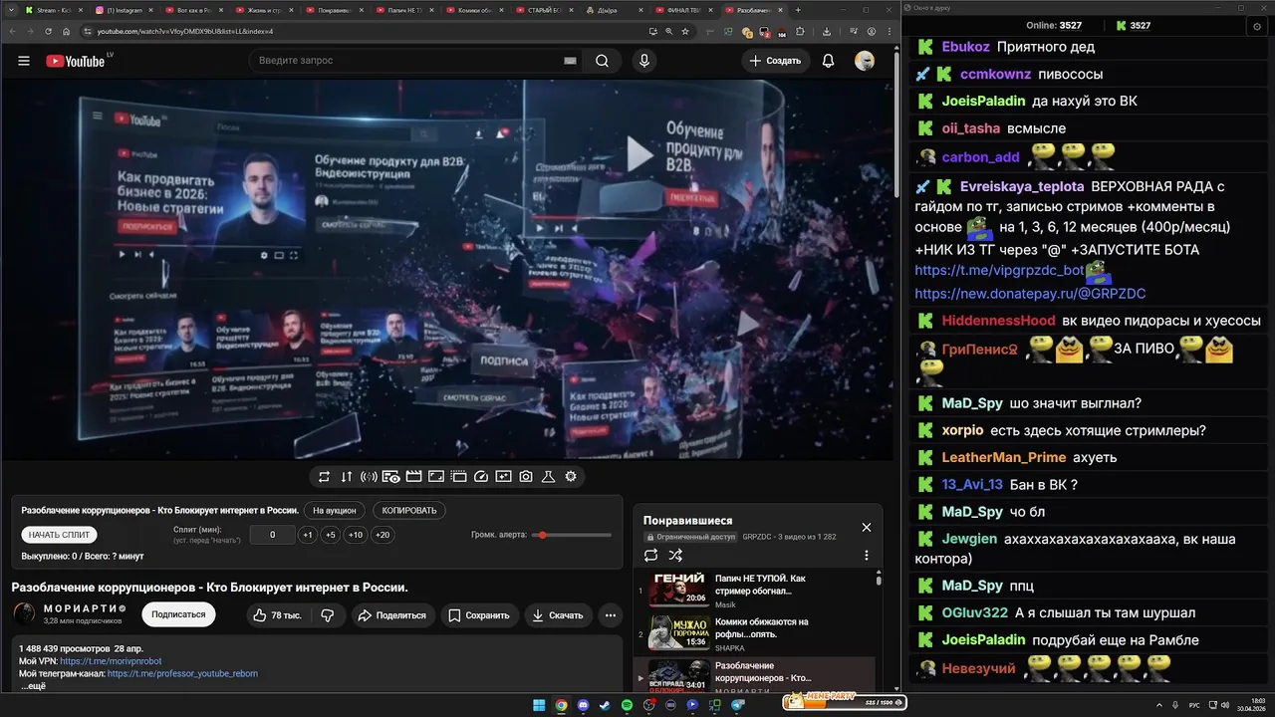This screenshot has height=717, width=1275.
Task: Open the on-screen keyboard icon in search box
Action: pyautogui.click(x=570, y=61)
